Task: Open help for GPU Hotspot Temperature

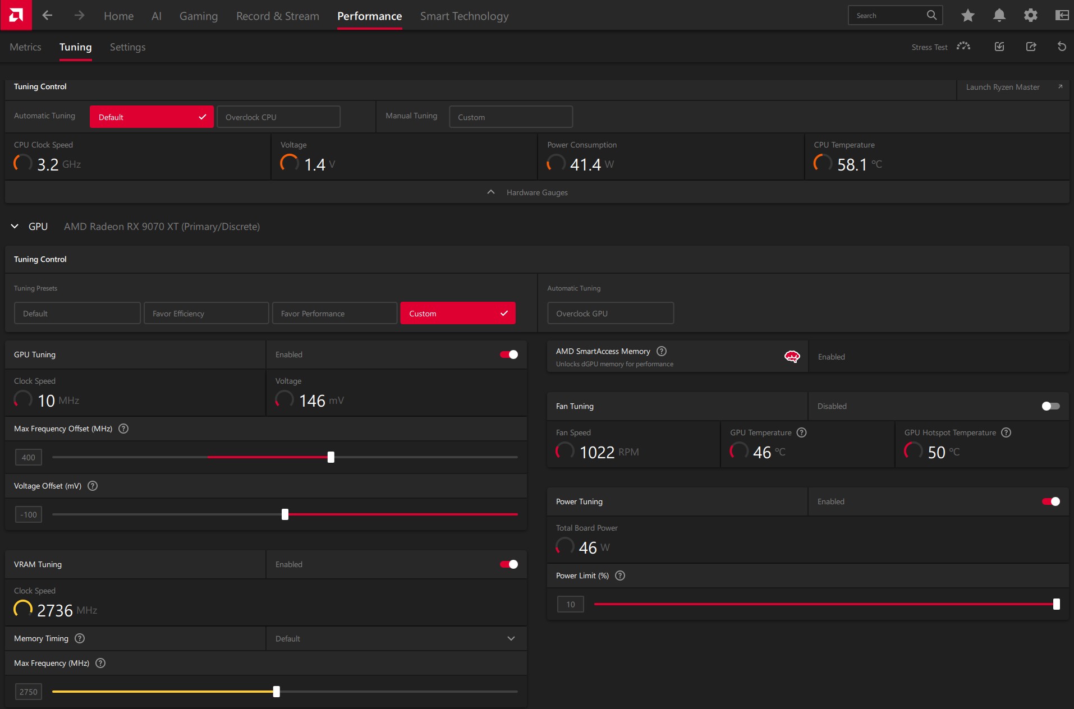Action: (1007, 432)
